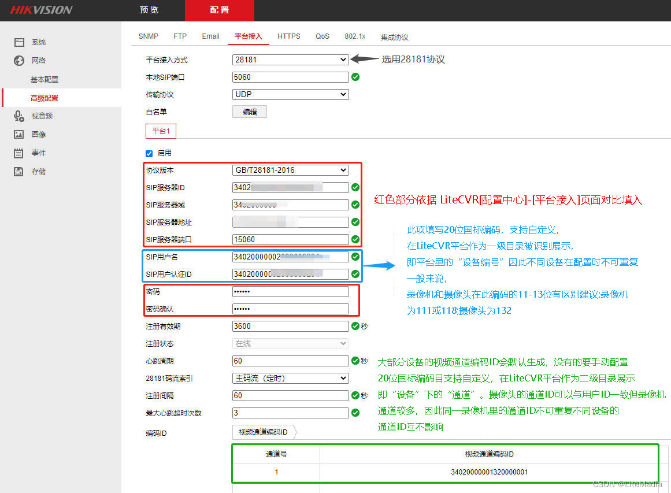The width and height of the screenshot is (671, 493).
Task: Open the 集成协议 tab
Action: (395, 37)
